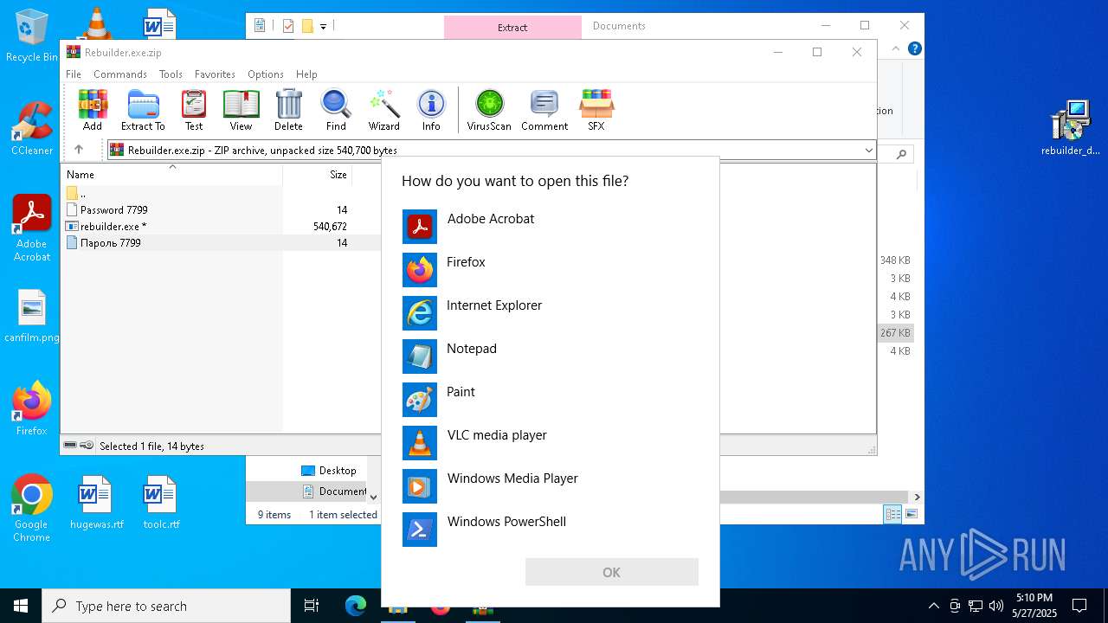Open rebuilder_d... desktop installer icon

click(x=1071, y=128)
